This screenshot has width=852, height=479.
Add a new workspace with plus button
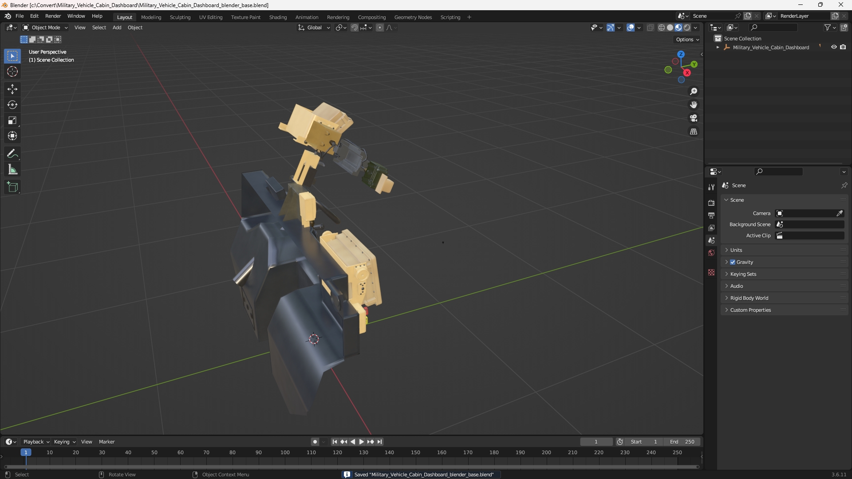tap(469, 17)
